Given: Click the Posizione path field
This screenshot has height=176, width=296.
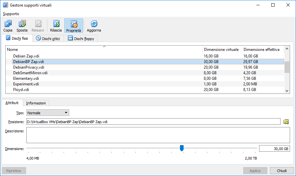Looking at the screenshot, I should (x=153, y=122).
